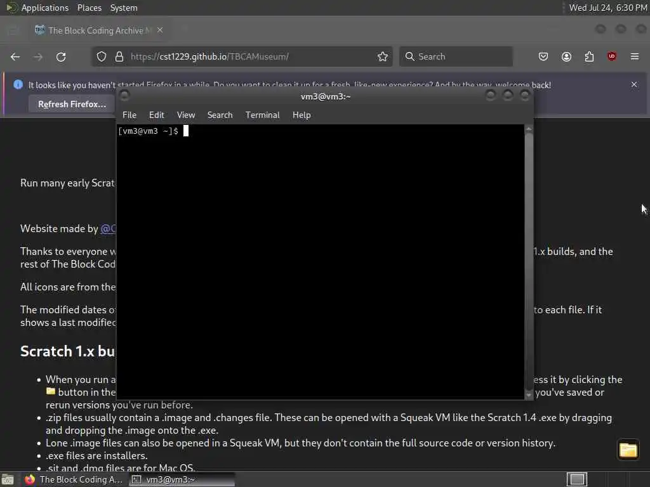Click the info icon in the notification bar
Screen dimensions: 650x487
18,84
